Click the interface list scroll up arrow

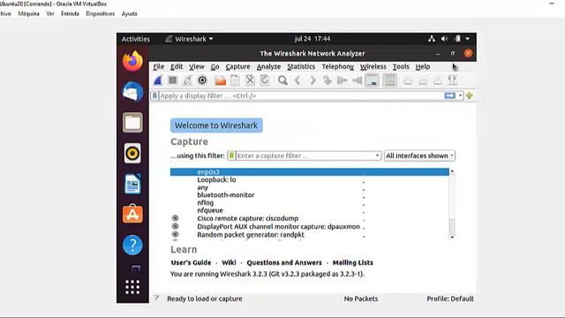click(x=452, y=170)
